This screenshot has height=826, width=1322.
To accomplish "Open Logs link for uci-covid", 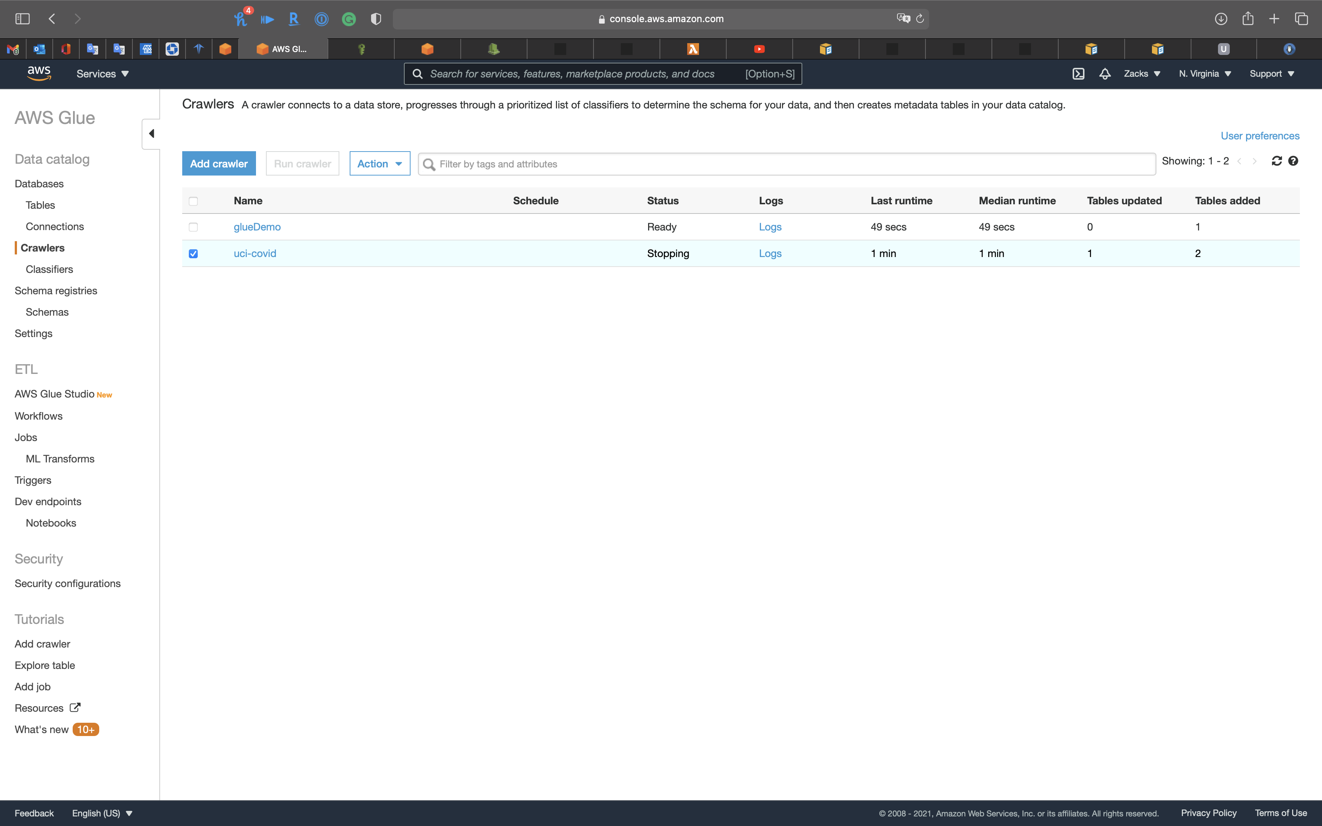I will 770,253.
